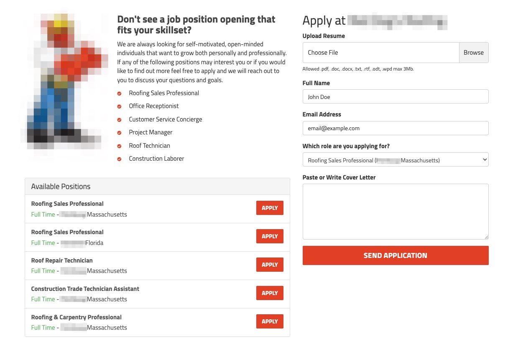Open the role selection dropdown
Viewport: 513px width, 346px height.
point(395,160)
